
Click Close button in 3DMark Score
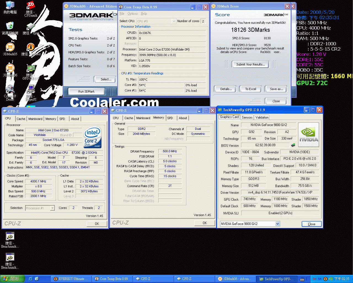click(276, 101)
